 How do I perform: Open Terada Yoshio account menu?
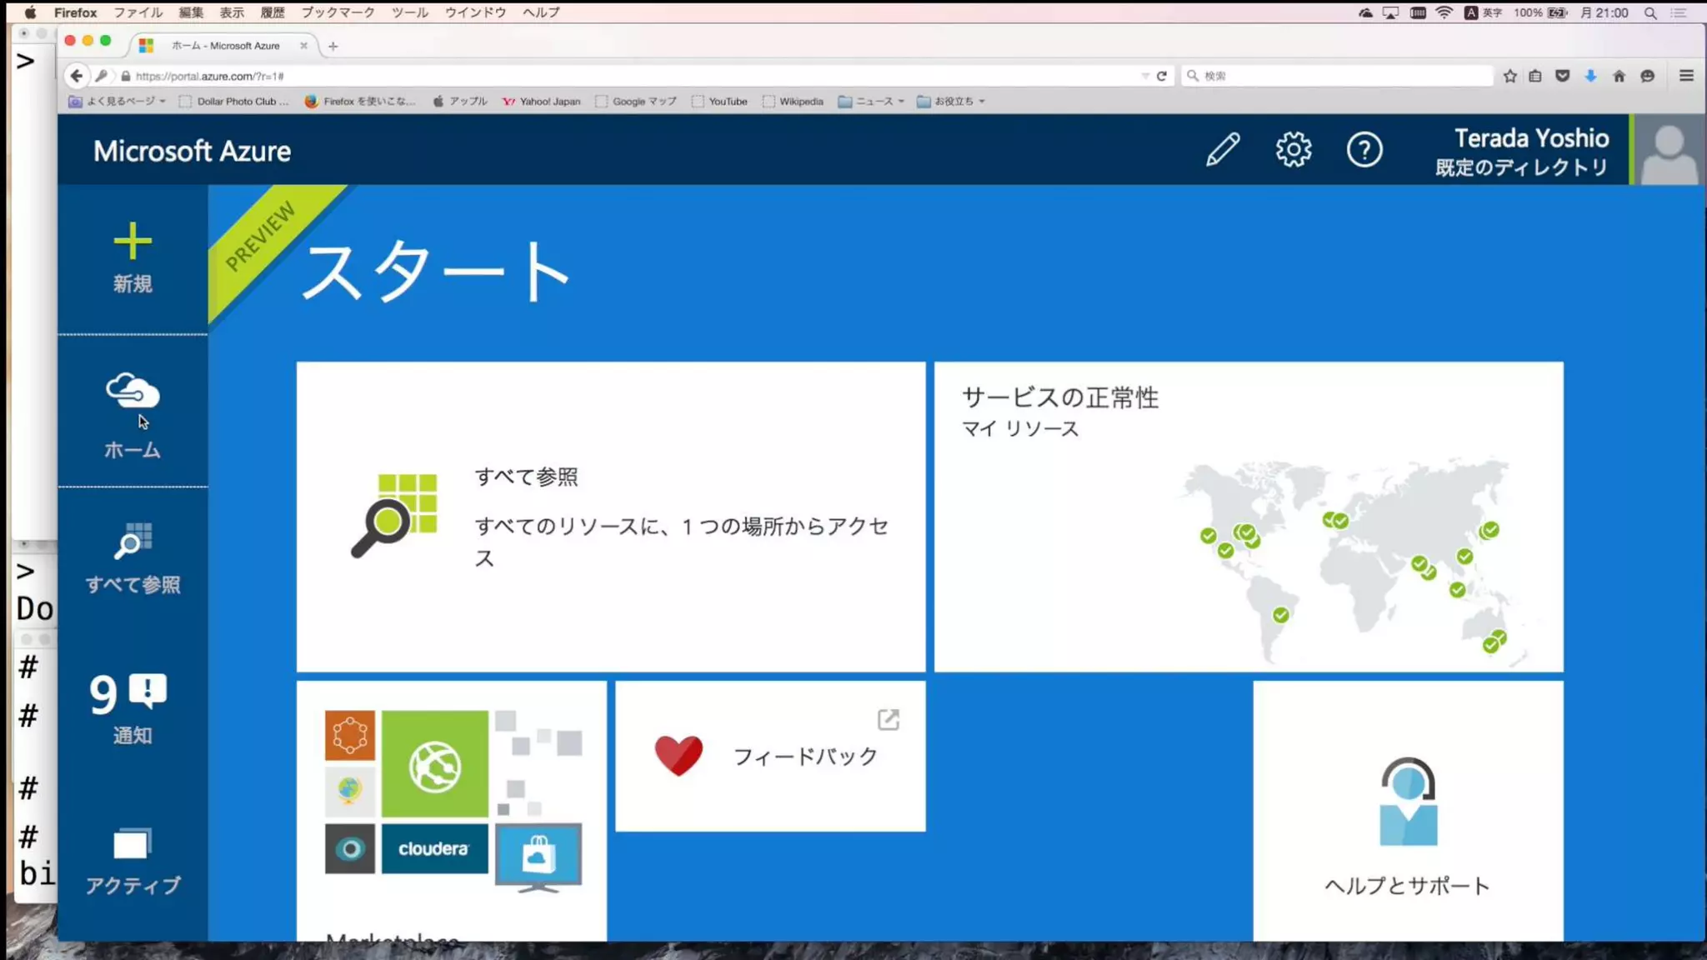coord(1522,152)
